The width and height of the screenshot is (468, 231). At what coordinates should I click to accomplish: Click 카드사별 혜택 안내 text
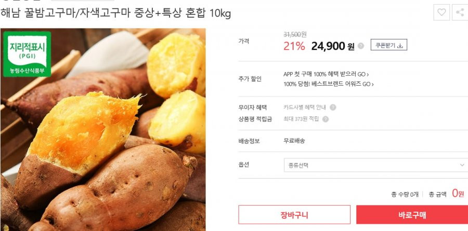pyautogui.click(x=304, y=107)
